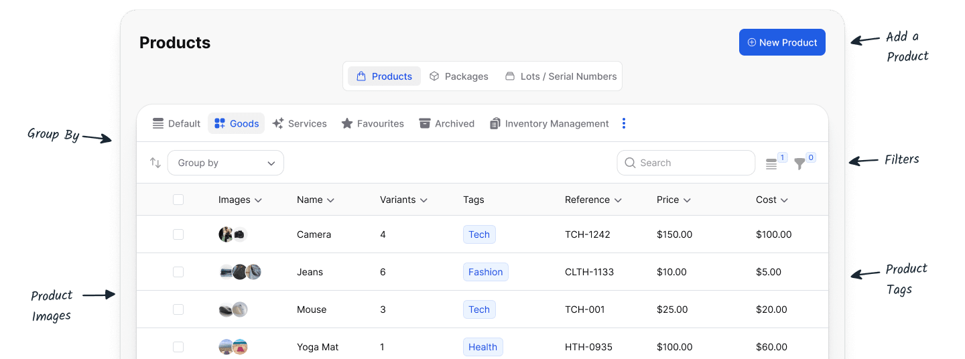Click the Yoga Mat image thumbnails
The image size is (965, 359).
pos(233,347)
